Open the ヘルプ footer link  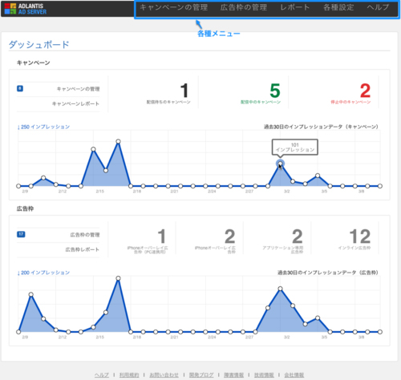click(102, 375)
